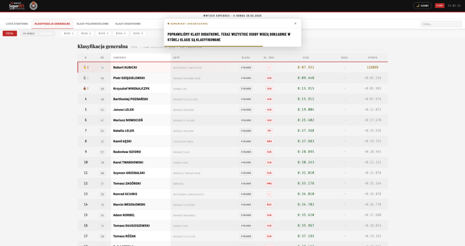Click the round club emblem in header
This screenshot has height=246, width=465.
click(x=33, y=5)
